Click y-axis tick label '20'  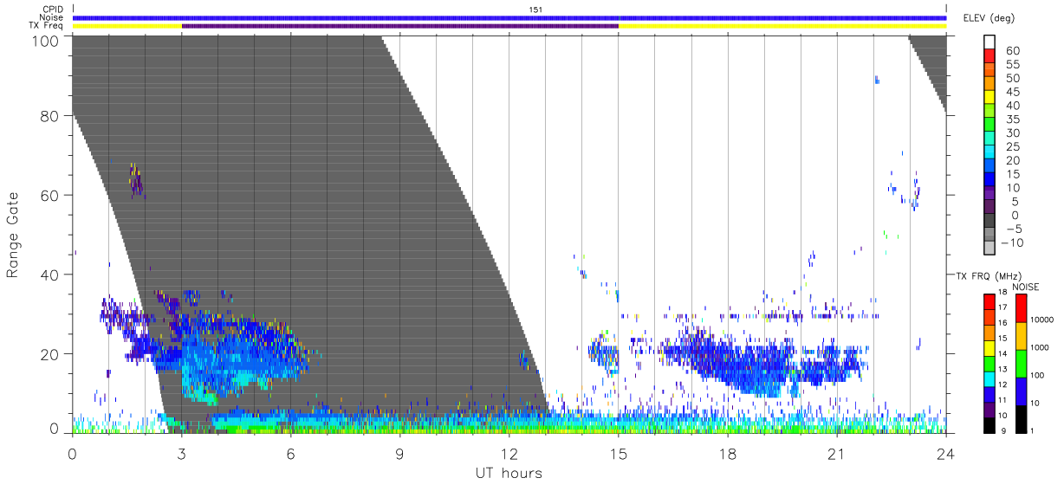(50, 353)
